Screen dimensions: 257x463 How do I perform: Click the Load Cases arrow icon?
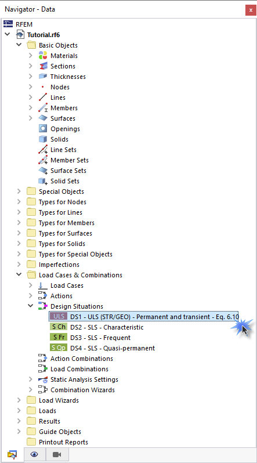[x=43, y=285]
